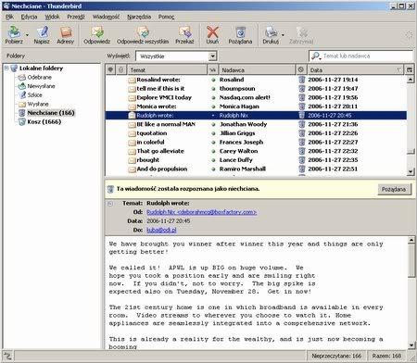Open the Narzędzia menu

[x=139, y=17]
